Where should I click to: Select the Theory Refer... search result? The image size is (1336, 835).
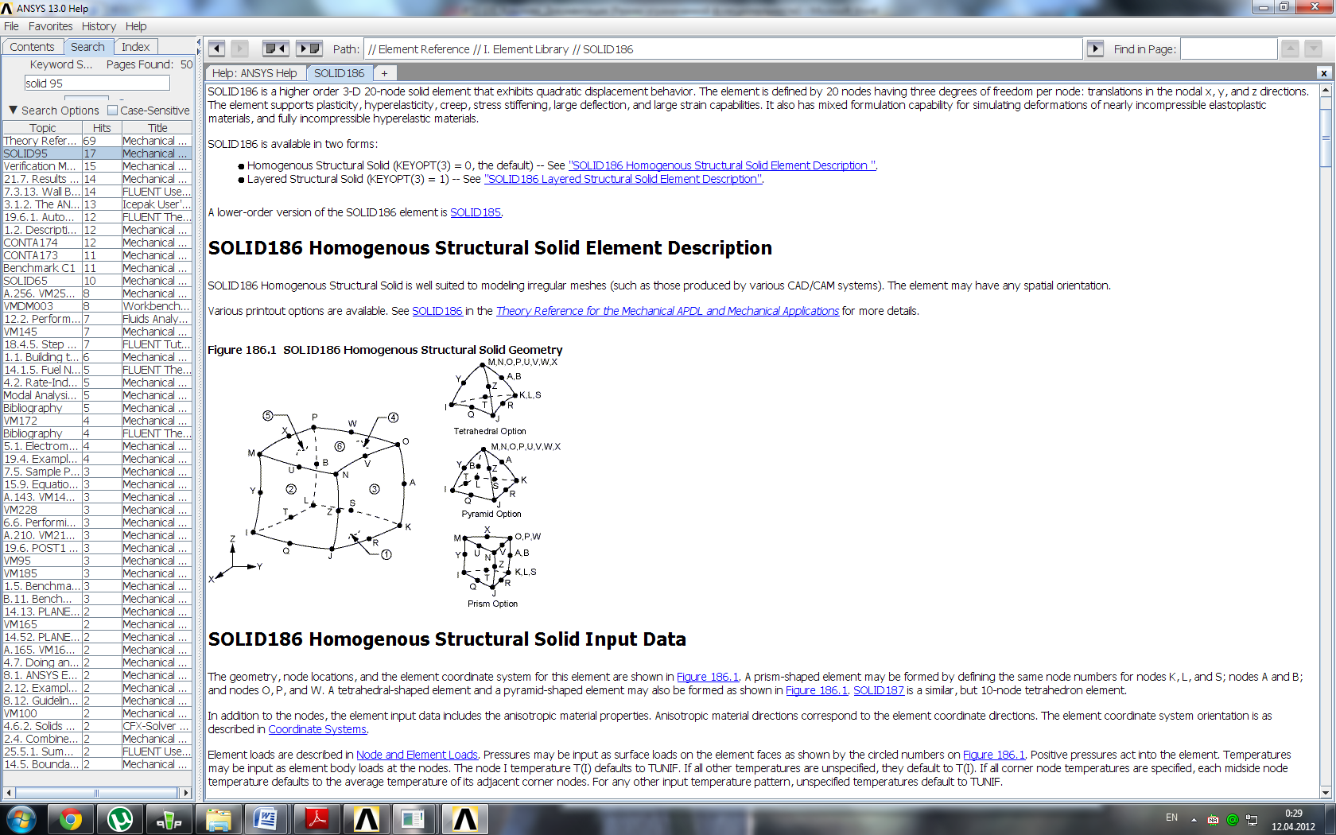97,141
